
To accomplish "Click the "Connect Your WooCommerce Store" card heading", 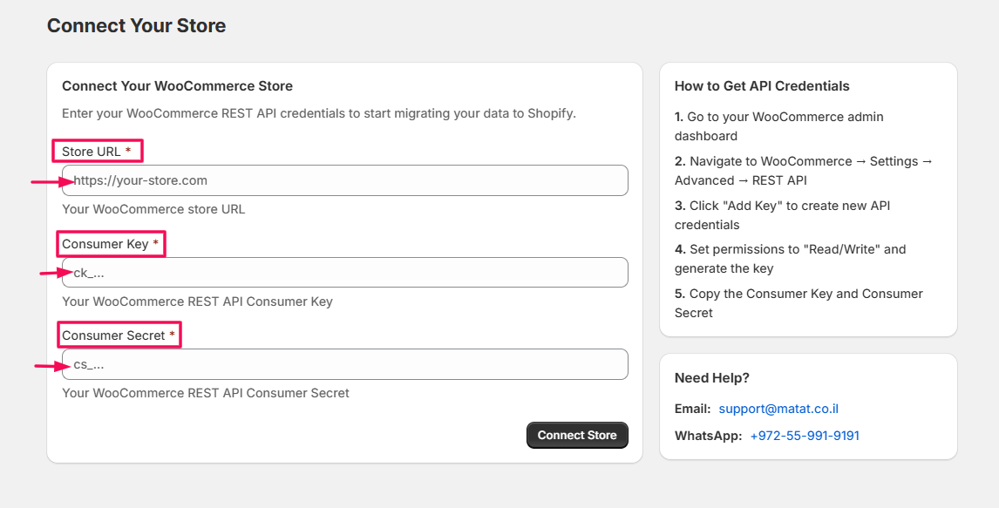I will click(177, 86).
